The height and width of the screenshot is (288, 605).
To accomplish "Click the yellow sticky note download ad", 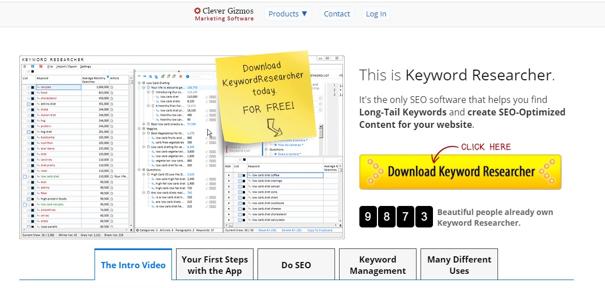I will 267,96.
